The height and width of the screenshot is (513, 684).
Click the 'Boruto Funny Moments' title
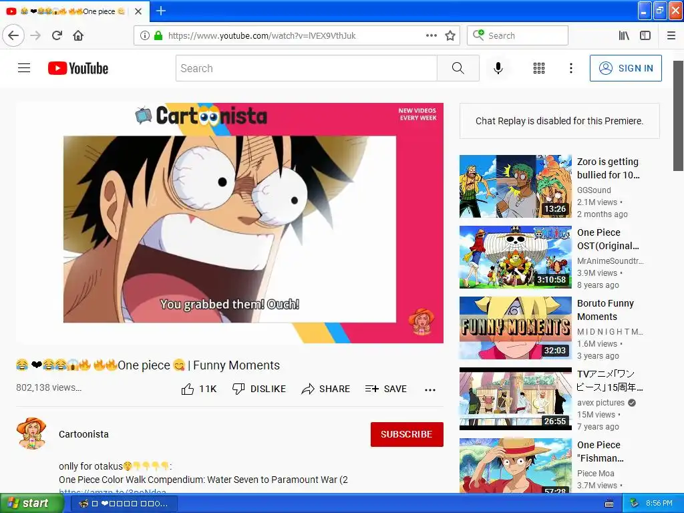click(x=605, y=310)
